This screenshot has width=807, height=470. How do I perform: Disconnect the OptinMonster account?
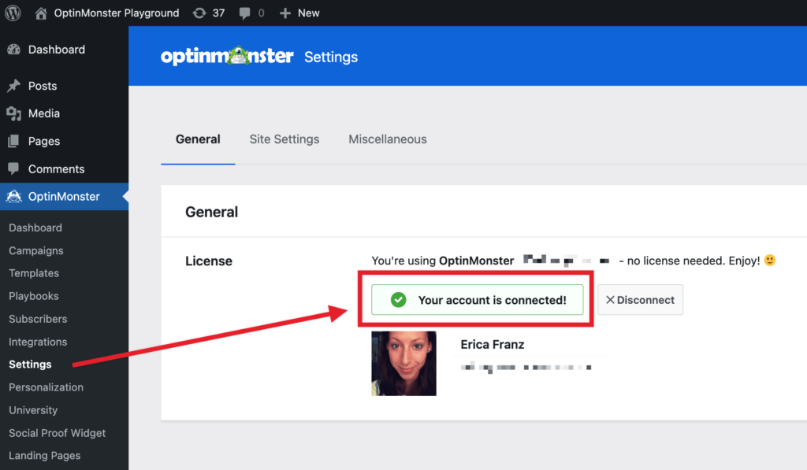pyautogui.click(x=640, y=299)
